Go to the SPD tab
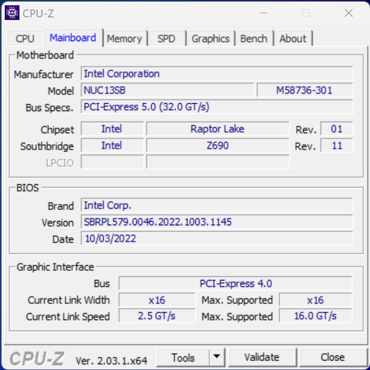The width and height of the screenshot is (370, 370). pyautogui.click(x=167, y=38)
